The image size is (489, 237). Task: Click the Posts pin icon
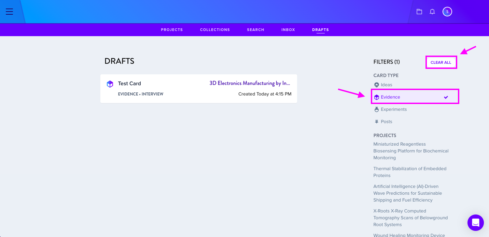pos(377,122)
